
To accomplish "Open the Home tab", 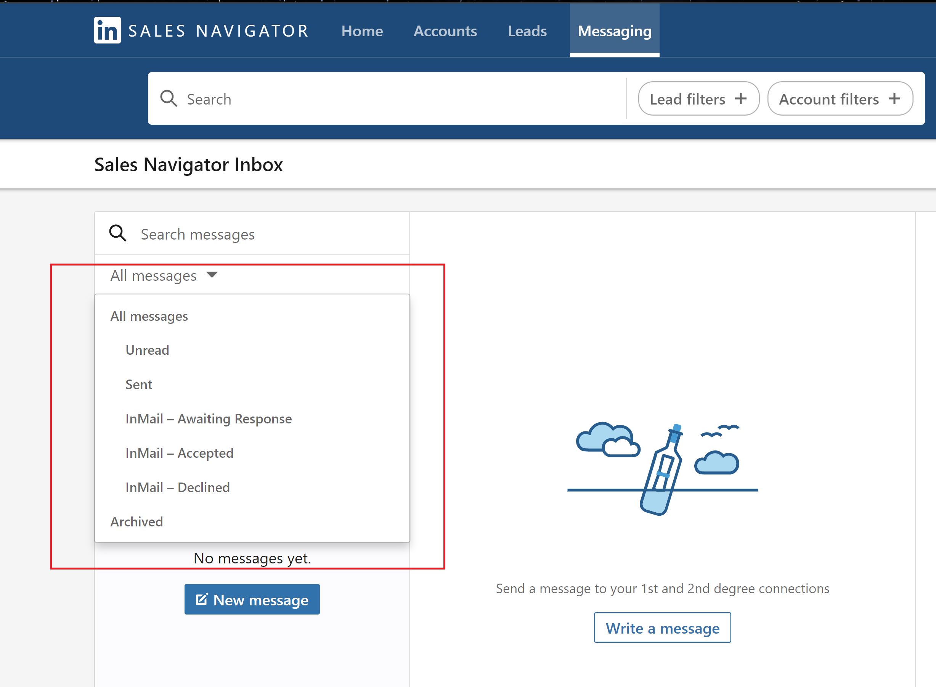I will click(362, 31).
